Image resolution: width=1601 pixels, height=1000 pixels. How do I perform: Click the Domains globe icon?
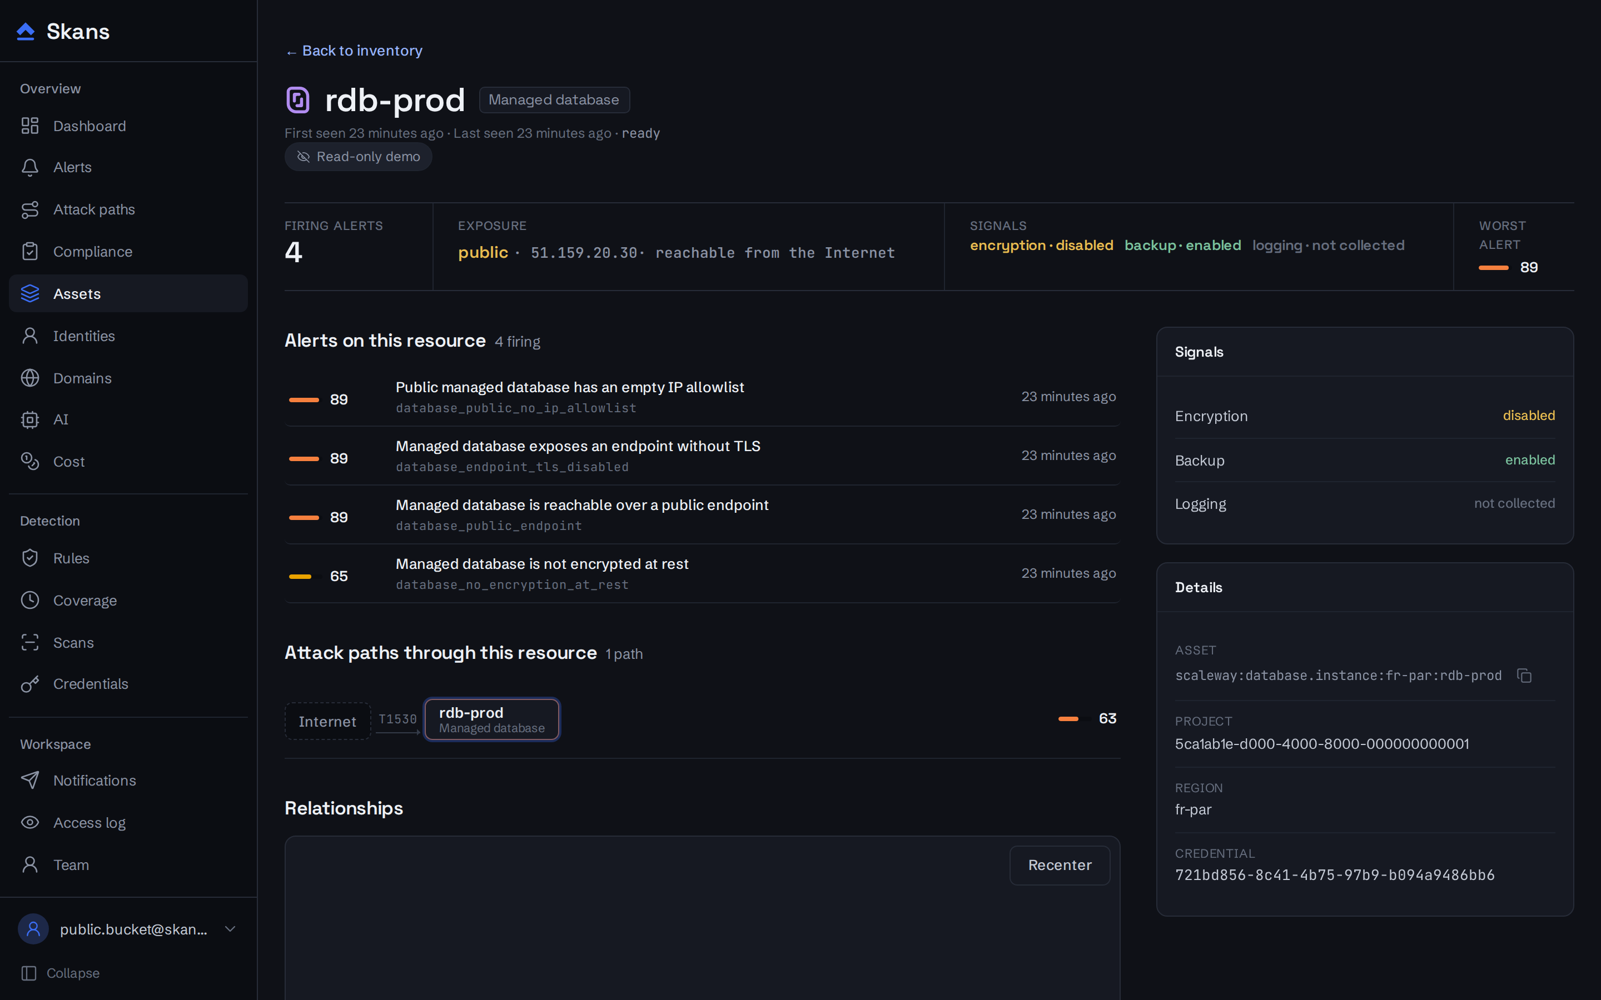pos(30,378)
